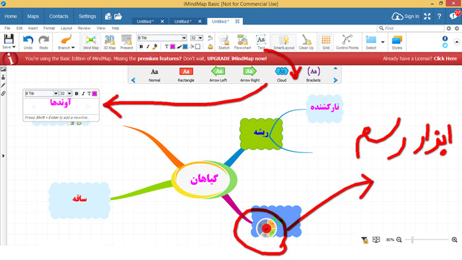
Task: Click in the Find search field
Action: [x=411, y=28]
